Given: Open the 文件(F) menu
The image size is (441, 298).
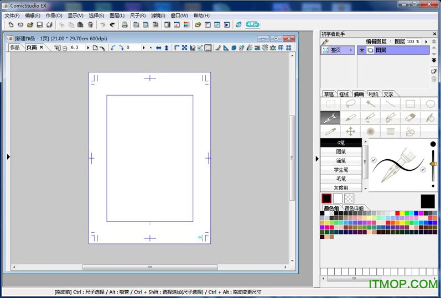Looking at the screenshot, I should tap(12, 15).
